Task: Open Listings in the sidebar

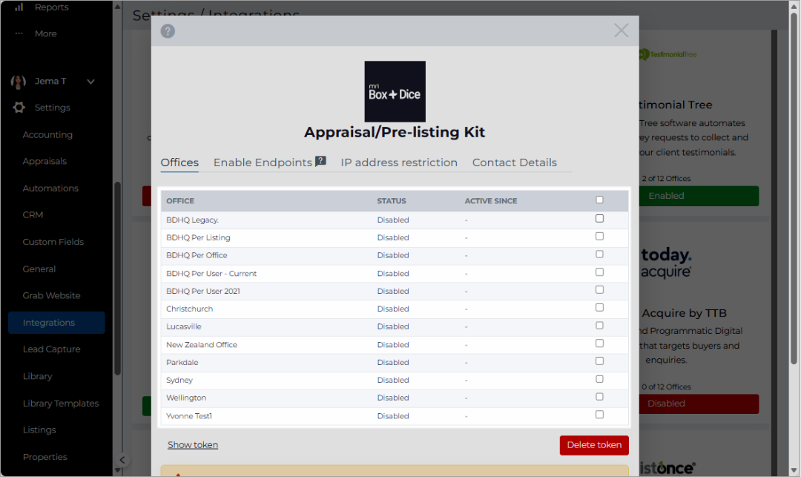Action: point(39,430)
